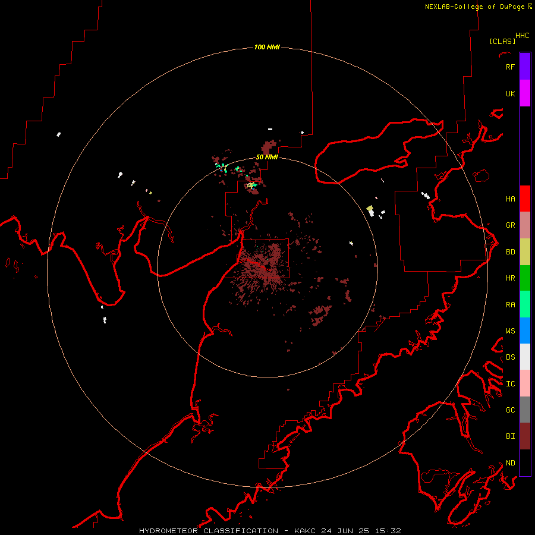This screenshot has height=535, width=535.
Task: Click the 'IC' legend label
Action: (510, 383)
